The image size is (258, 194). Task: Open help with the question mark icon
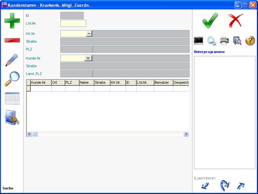coord(250,41)
